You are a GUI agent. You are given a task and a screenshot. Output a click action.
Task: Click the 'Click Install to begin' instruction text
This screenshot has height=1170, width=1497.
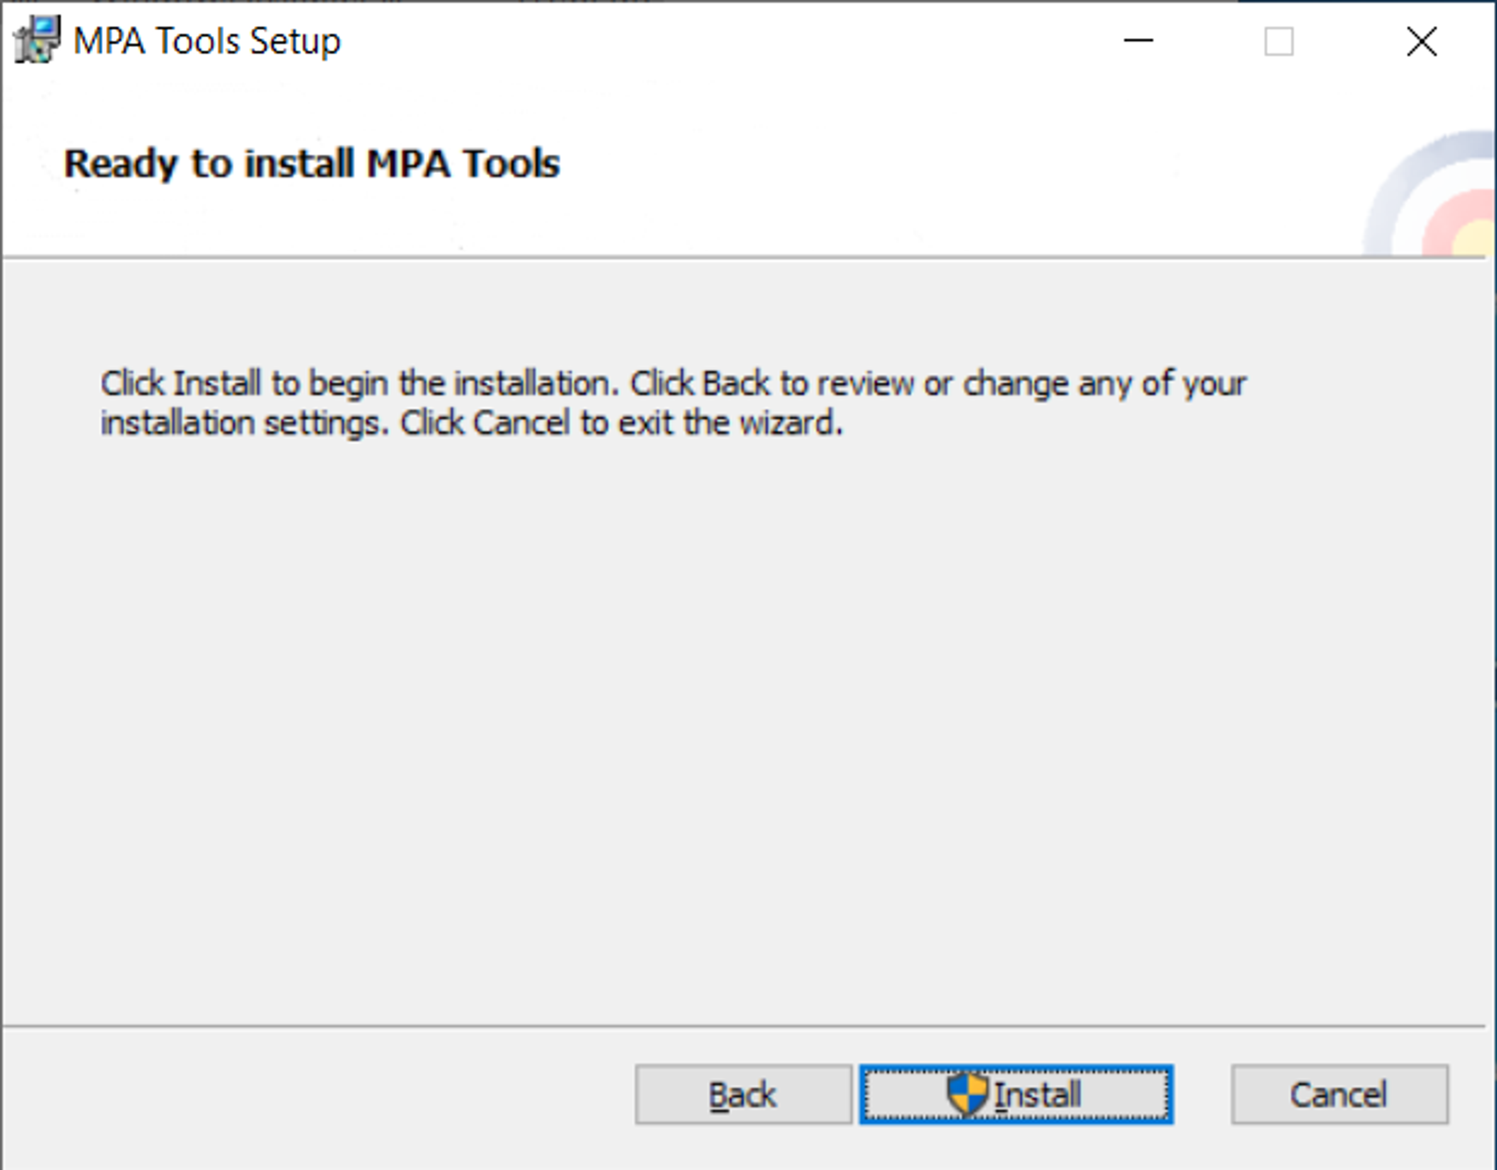673,403
